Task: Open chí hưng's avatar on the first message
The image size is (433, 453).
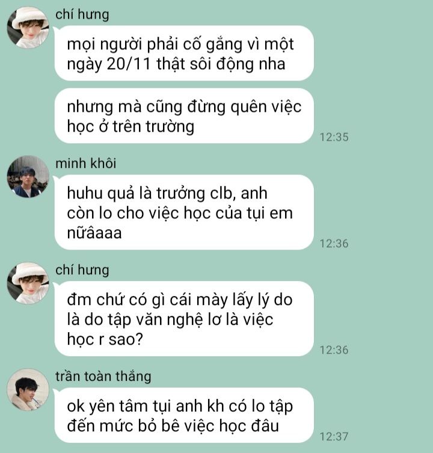Action: pyautogui.click(x=28, y=28)
